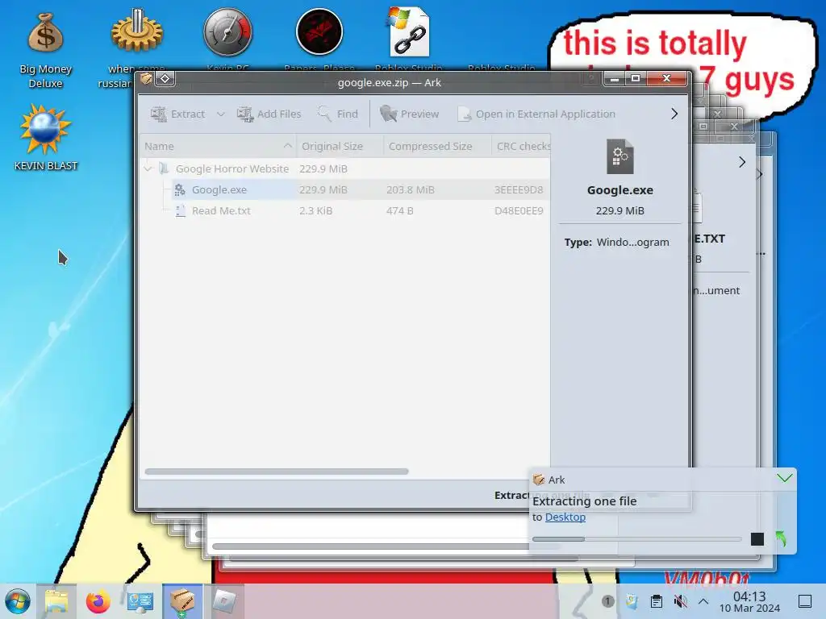Open the Start menu orb
The height and width of the screenshot is (619, 826).
coord(18,601)
